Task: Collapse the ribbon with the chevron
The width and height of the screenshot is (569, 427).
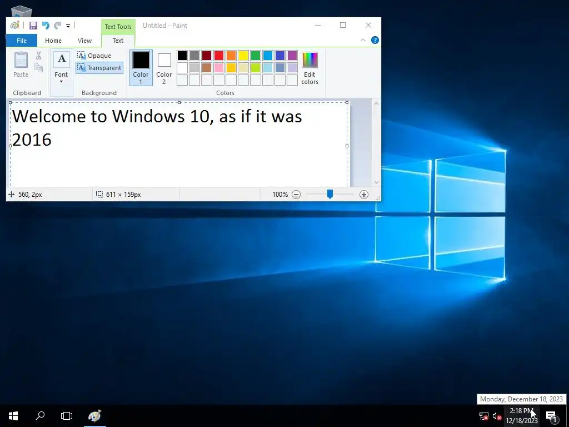Action: pos(362,40)
